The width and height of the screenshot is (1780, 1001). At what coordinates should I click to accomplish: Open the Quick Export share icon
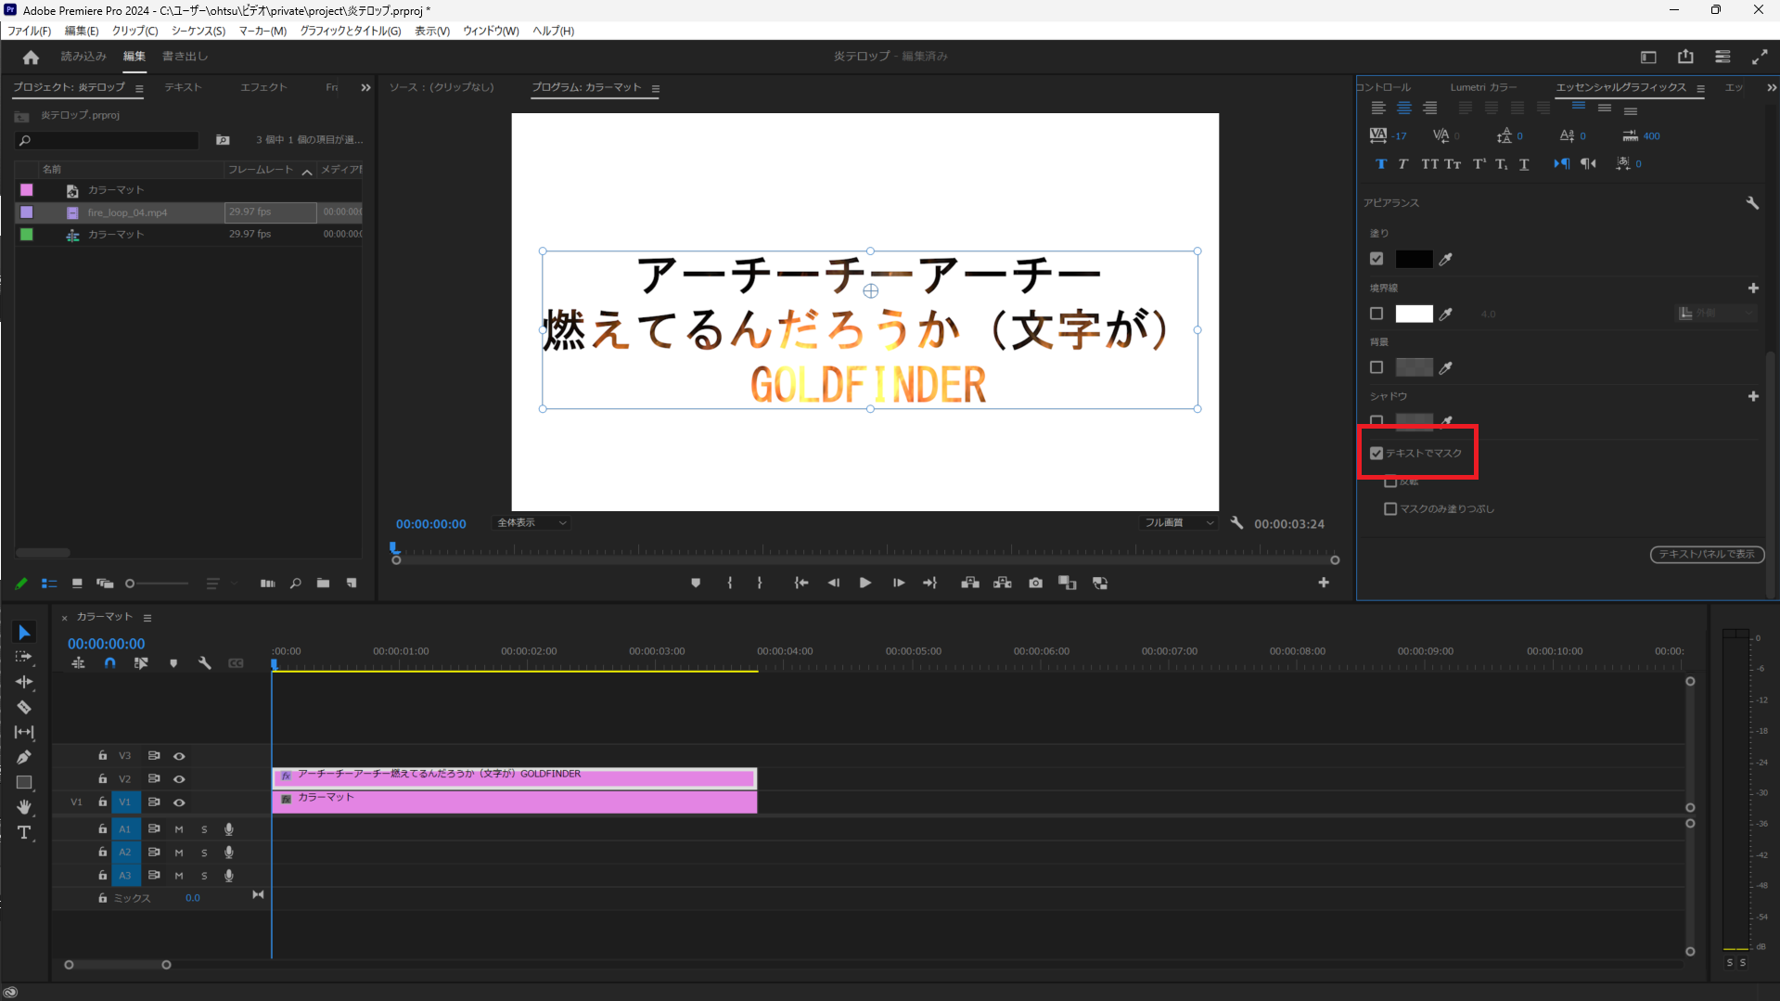coord(1685,57)
